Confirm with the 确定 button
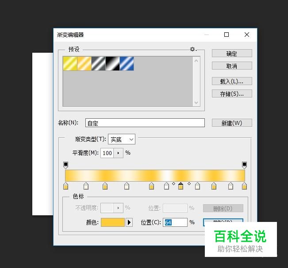Screen dimensions: 288x268 [x=232, y=54]
